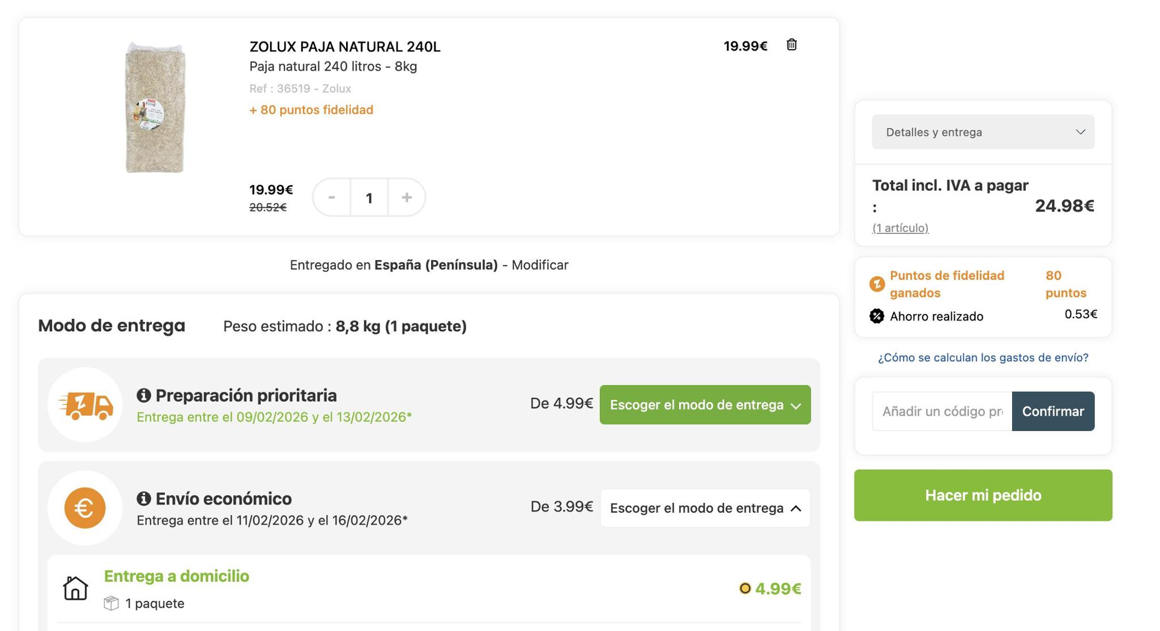The image size is (1160, 631).
Task: Click the fidelity points badge icon
Action: click(x=877, y=284)
